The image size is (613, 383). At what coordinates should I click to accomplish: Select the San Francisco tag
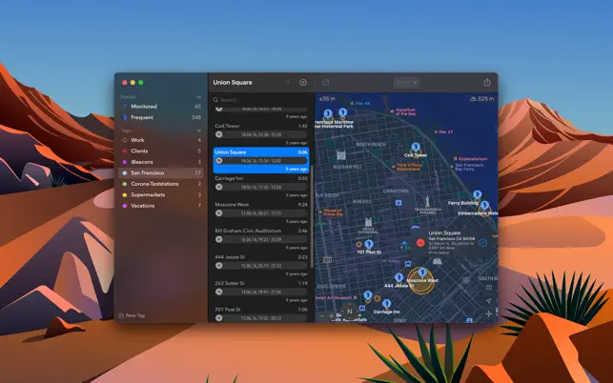161,172
